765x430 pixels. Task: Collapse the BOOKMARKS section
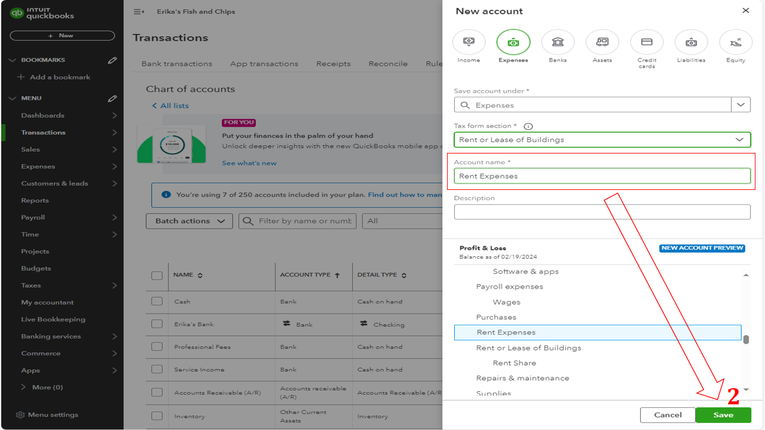coord(13,60)
